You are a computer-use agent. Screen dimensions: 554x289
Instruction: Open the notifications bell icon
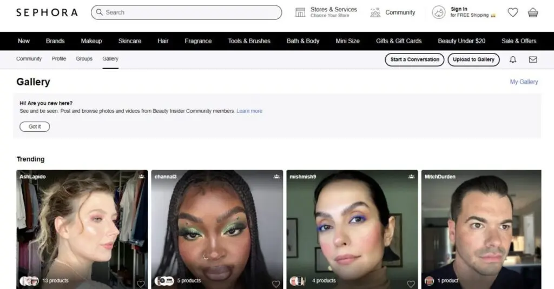[x=513, y=59]
